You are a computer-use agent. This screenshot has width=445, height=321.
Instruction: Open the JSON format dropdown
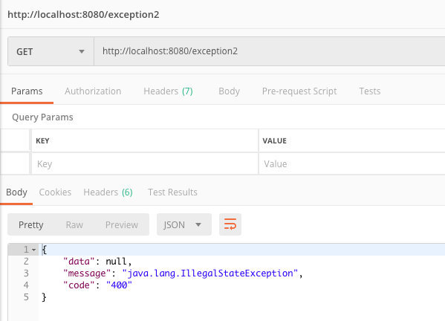(184, 224)
